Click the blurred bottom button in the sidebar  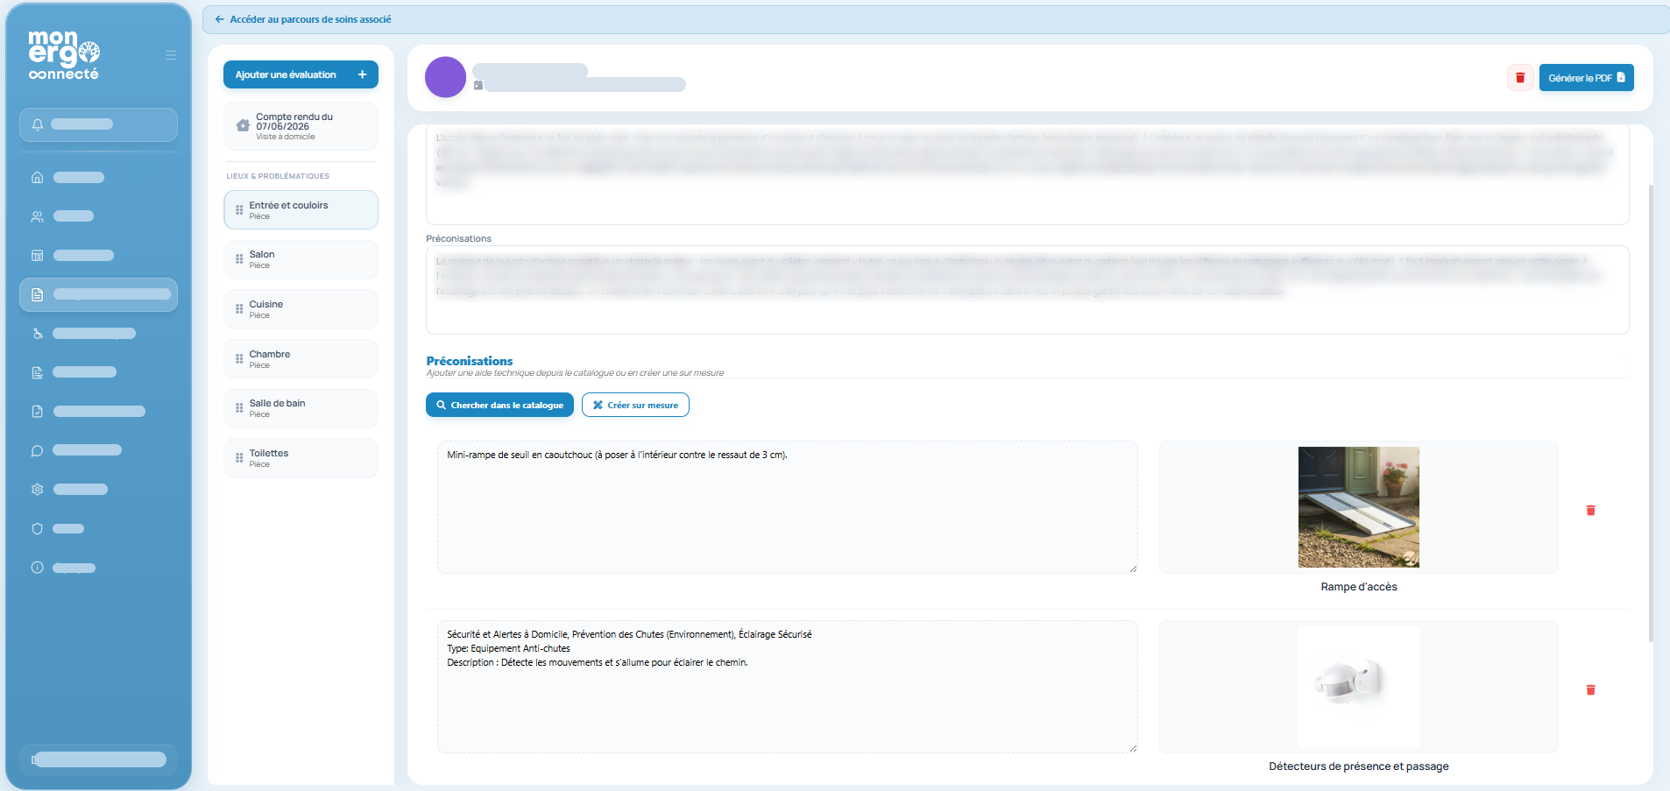pyautogui.click(x=98, y=759)
